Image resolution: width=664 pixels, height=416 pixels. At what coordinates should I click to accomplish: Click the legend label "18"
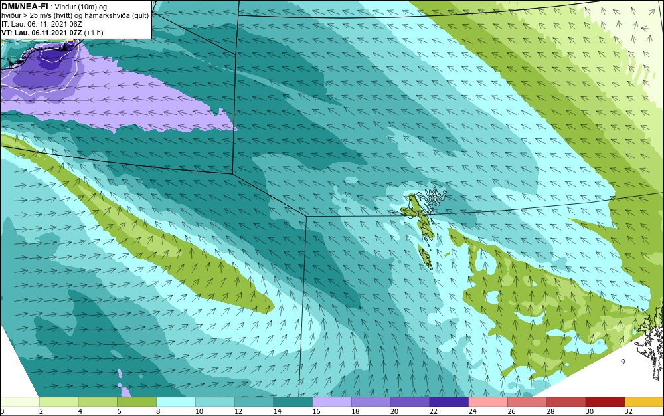(355, 411)
